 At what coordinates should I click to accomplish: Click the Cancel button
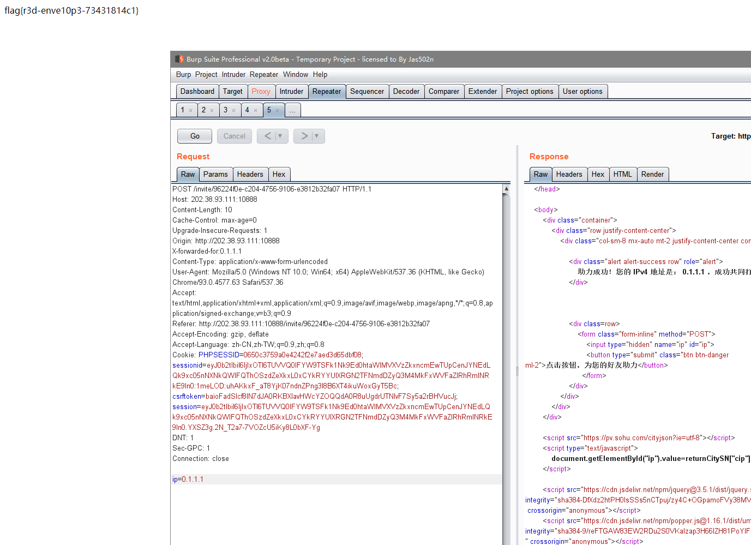point(235,136)
